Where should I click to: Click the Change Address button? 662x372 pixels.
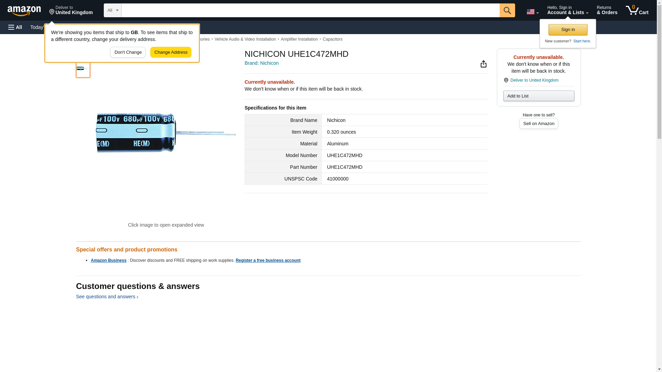[171, 52]
